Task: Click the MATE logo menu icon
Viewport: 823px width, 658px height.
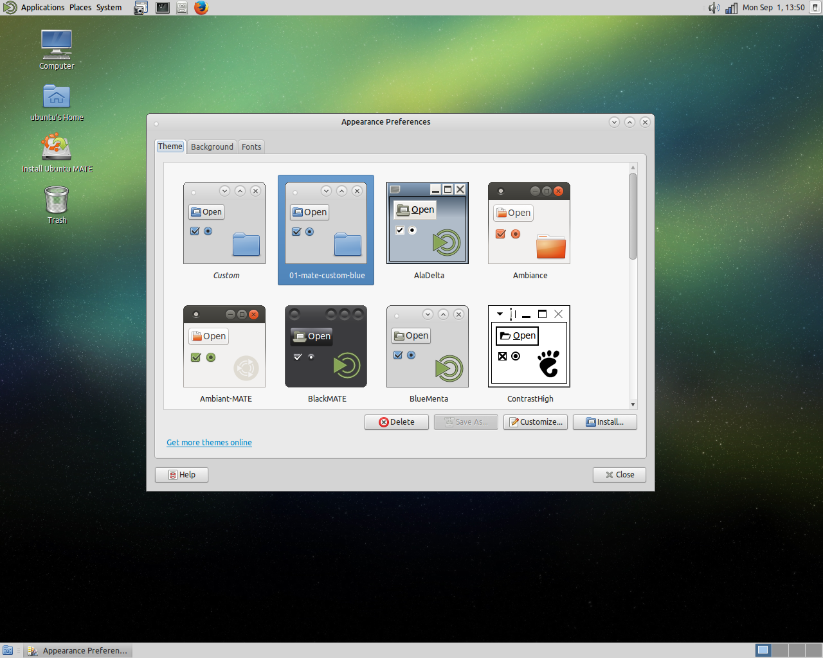Action: tap(10, 8)
